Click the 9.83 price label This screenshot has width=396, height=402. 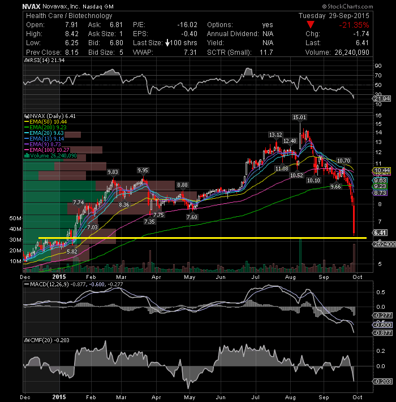pyautogui.click(x=113, y=172)
